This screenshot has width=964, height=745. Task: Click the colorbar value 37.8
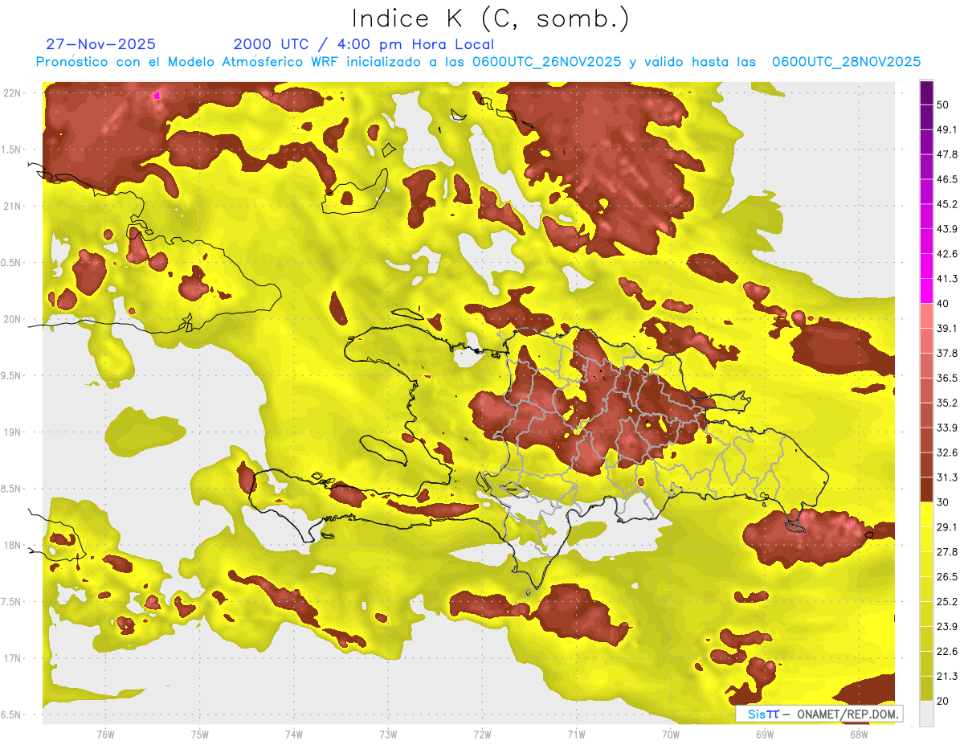click(x=947, y=353)
